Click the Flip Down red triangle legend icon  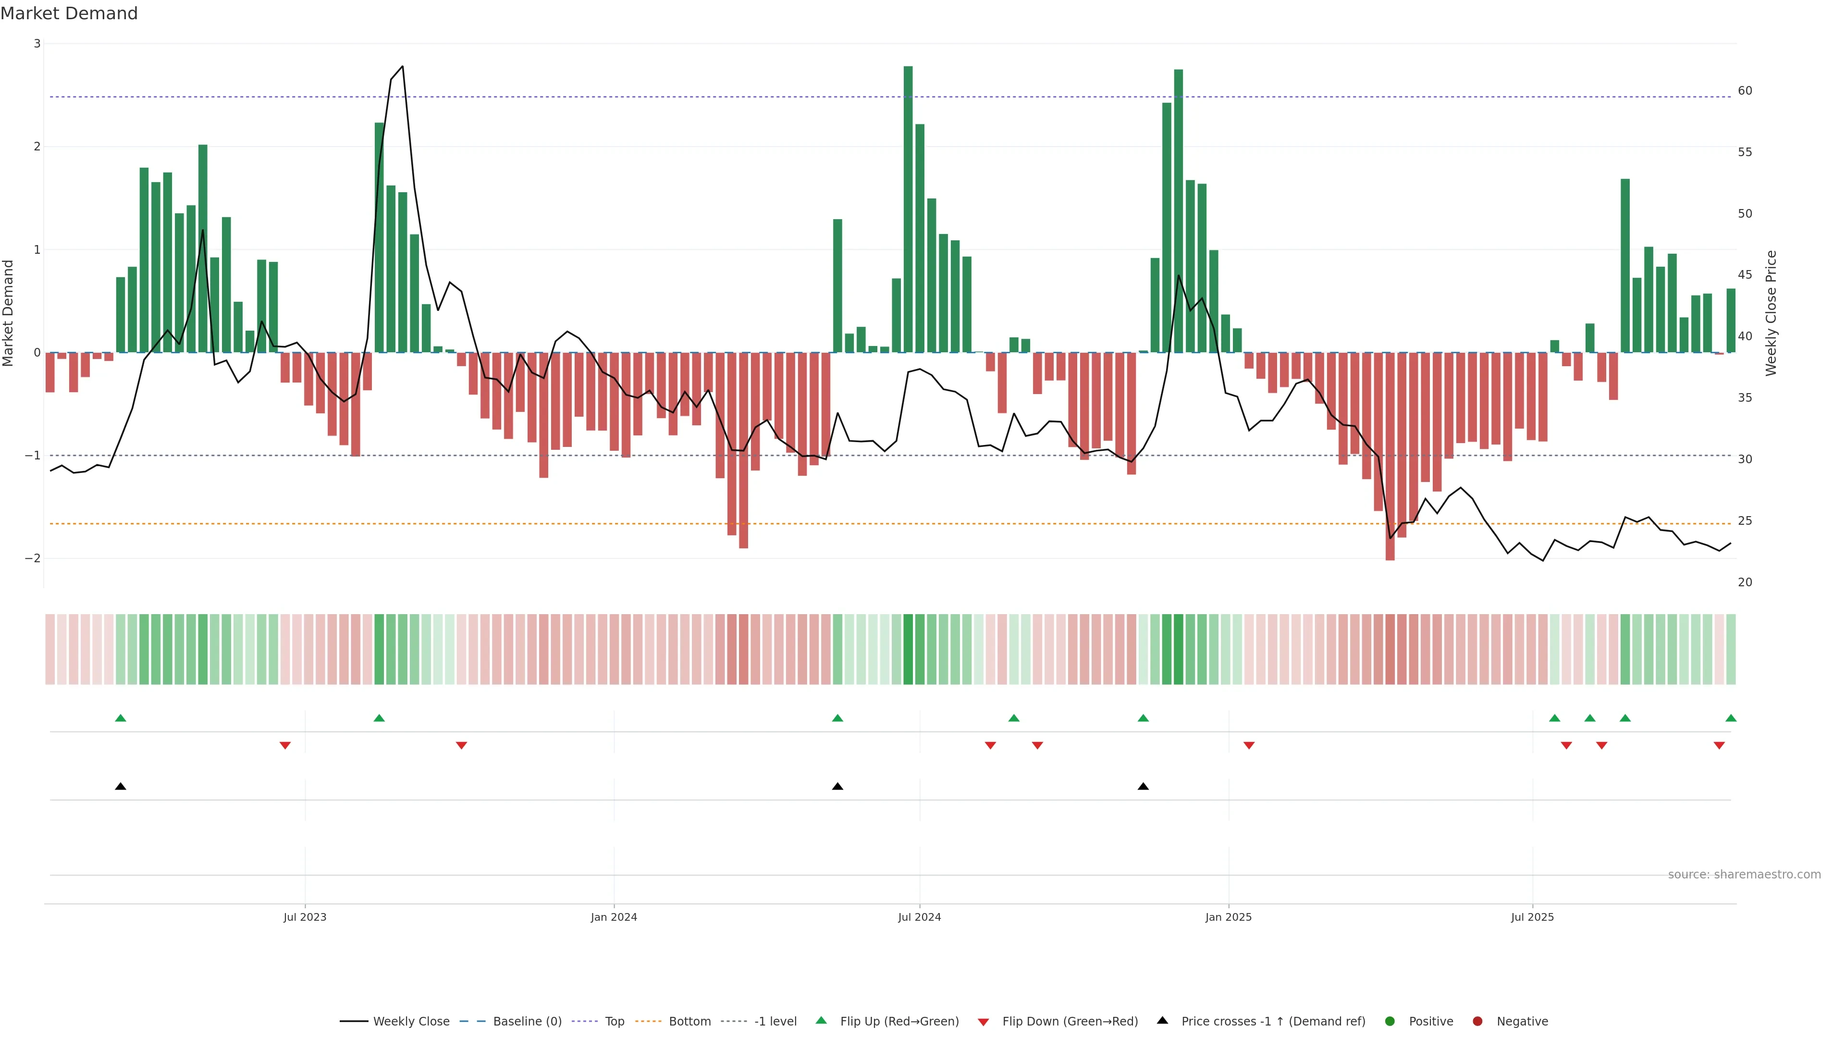pyautogui.click(x=984, y=1022)
